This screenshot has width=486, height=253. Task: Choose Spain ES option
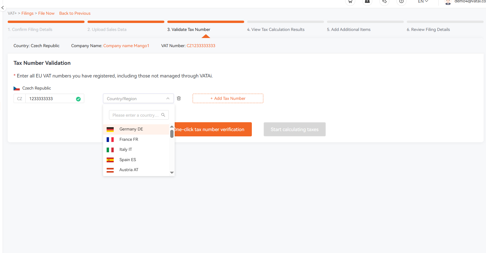coord(136,160)
